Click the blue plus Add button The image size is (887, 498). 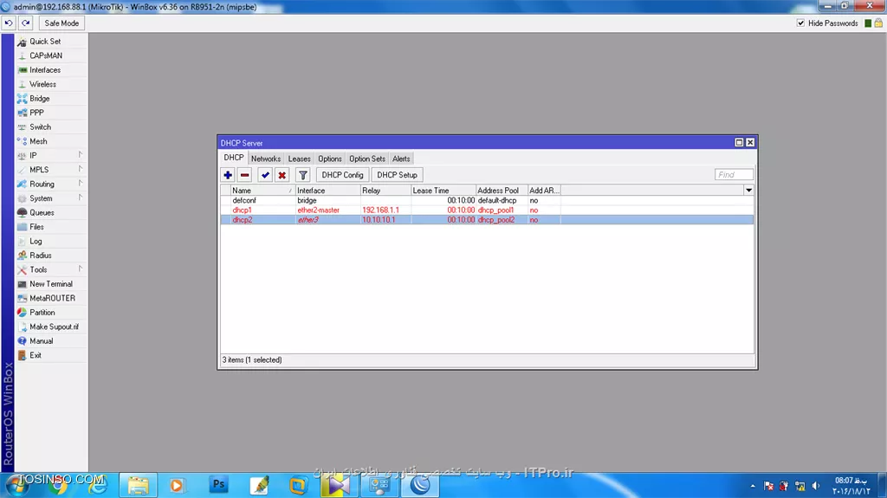pyautogui.click(x=228, y=175)
